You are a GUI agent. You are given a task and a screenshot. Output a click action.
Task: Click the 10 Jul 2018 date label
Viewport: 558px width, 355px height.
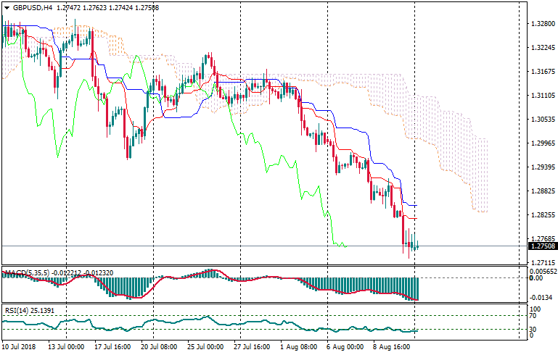pyautogui.click(x=19, y=347)
